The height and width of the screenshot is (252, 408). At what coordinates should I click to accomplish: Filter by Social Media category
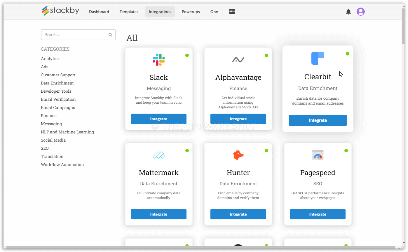click(53, 140)
